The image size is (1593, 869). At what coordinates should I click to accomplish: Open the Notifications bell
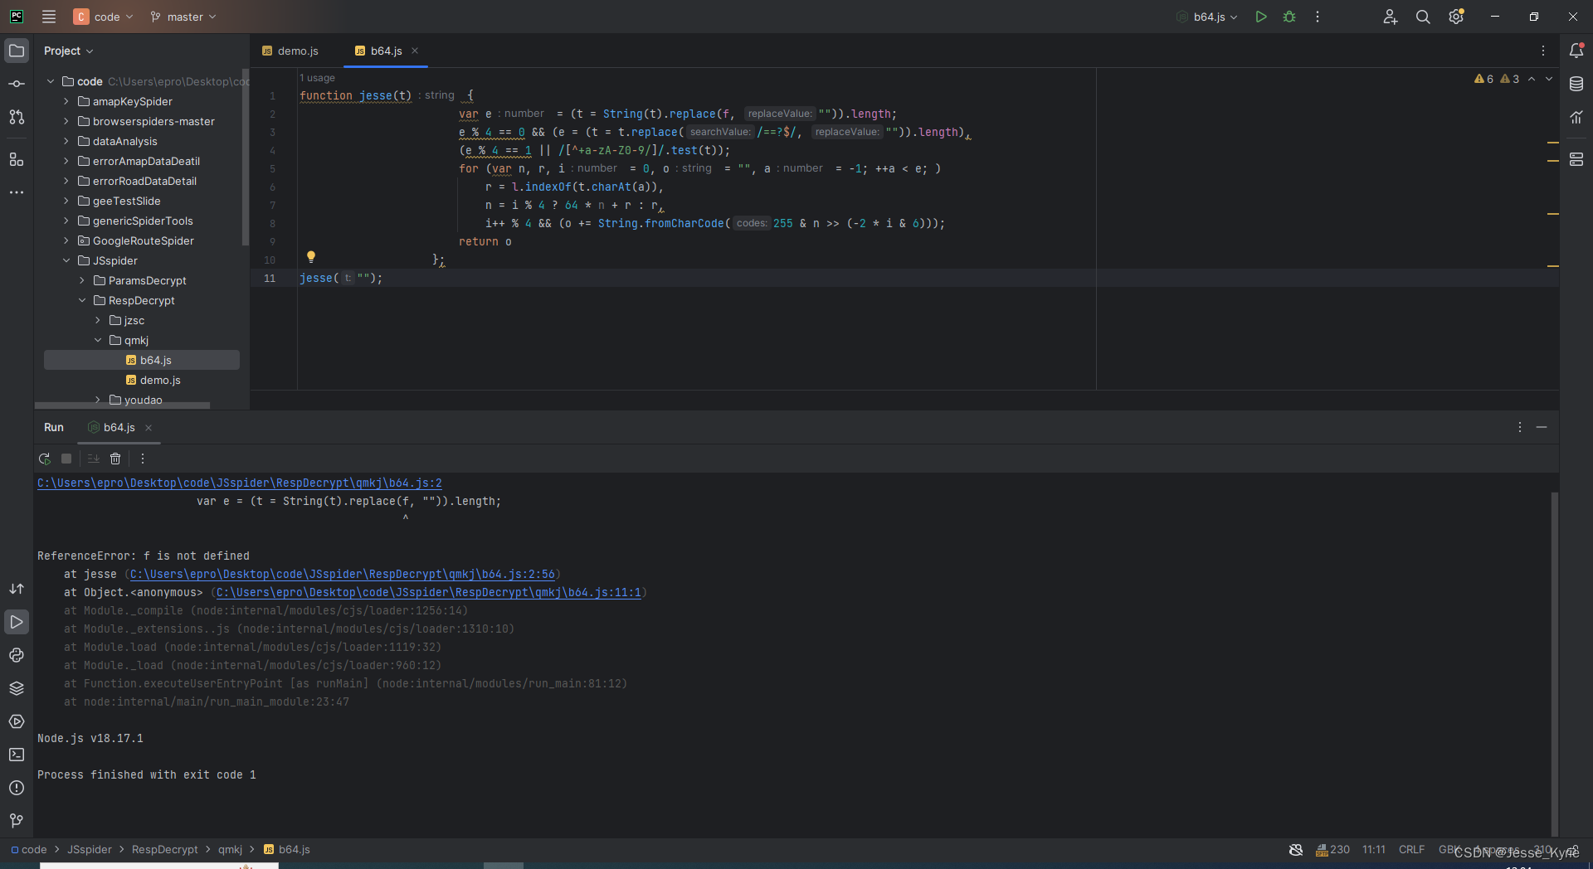point(1576,51)
